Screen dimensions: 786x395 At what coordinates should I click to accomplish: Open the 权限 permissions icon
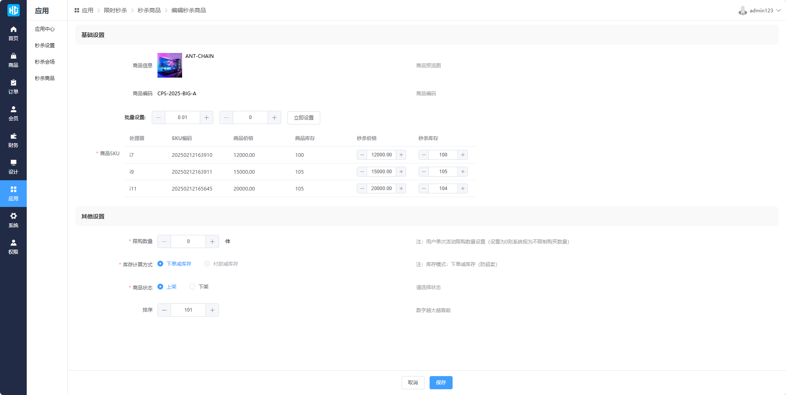point(13,243)
